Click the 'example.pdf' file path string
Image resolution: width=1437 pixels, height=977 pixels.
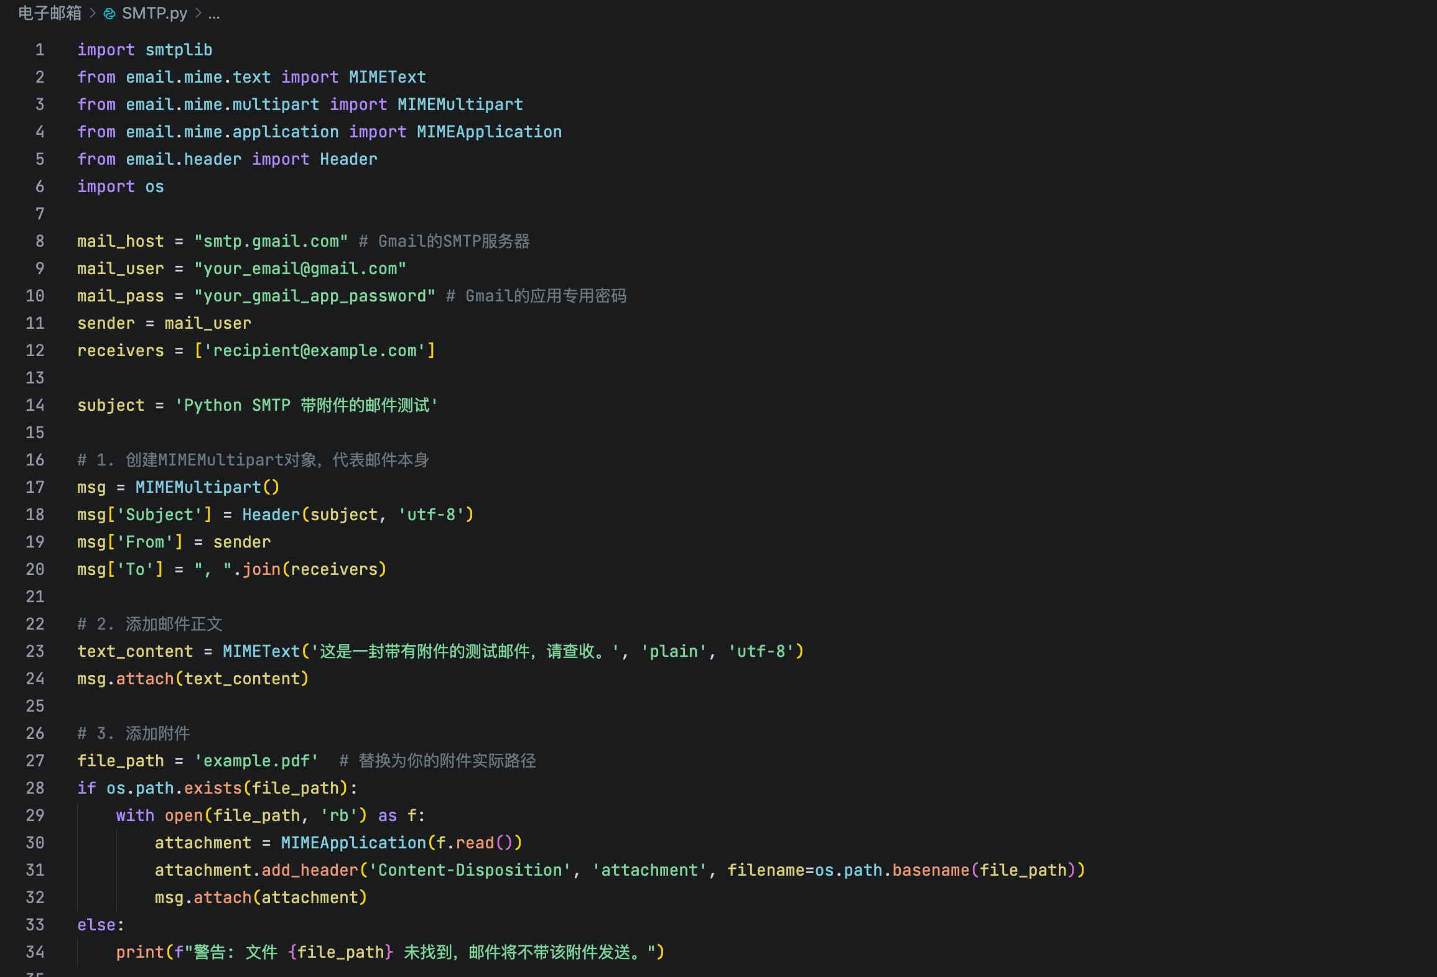point(256,761)
